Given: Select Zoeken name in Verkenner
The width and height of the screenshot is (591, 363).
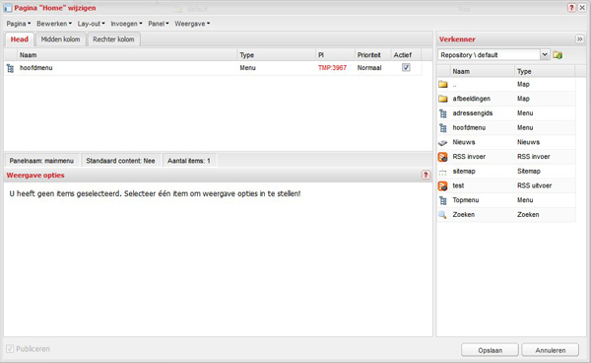Looking at the screenshot, I should click(x=464, y=215).
